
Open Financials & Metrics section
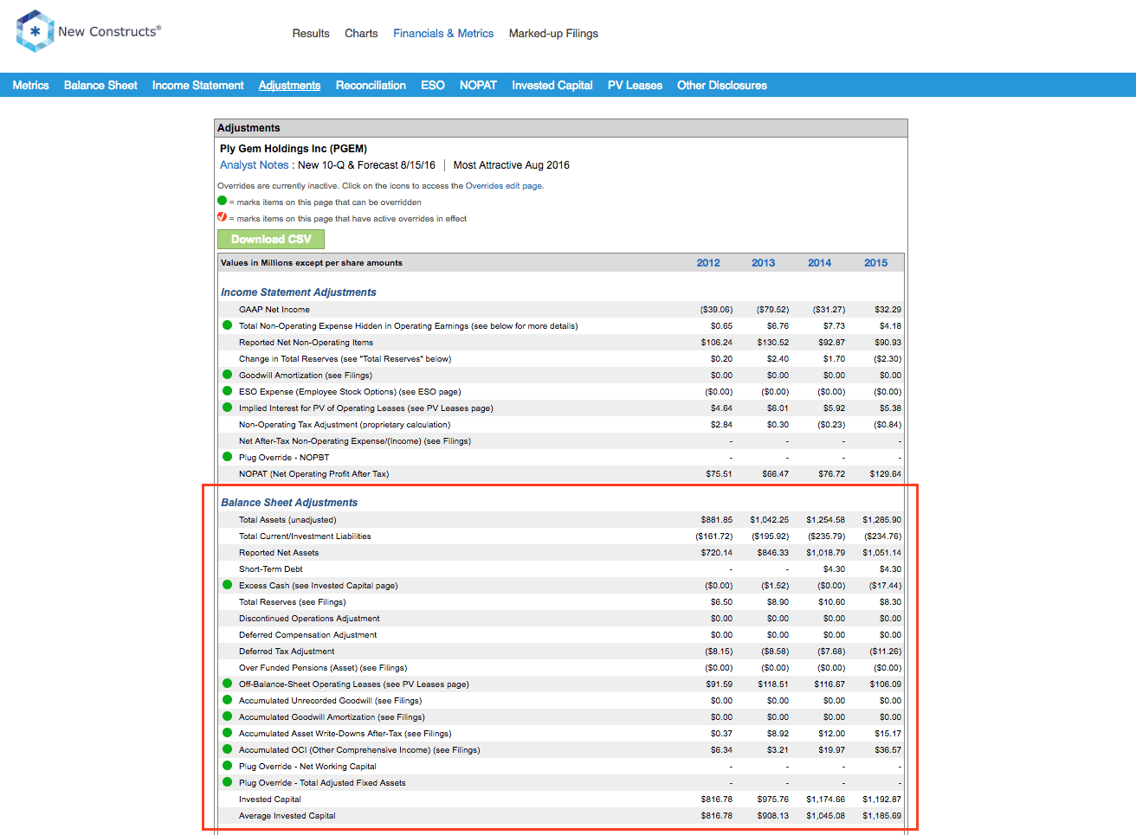point(443,34)
